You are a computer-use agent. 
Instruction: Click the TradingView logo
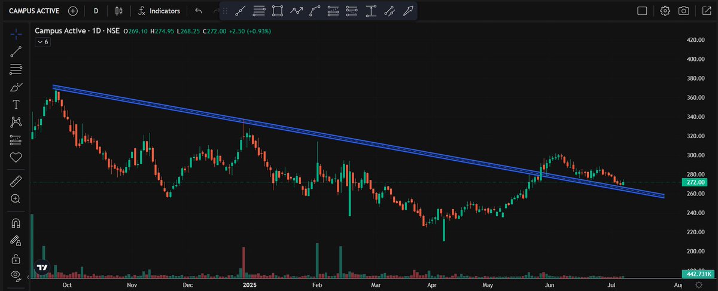pos(42,268)
